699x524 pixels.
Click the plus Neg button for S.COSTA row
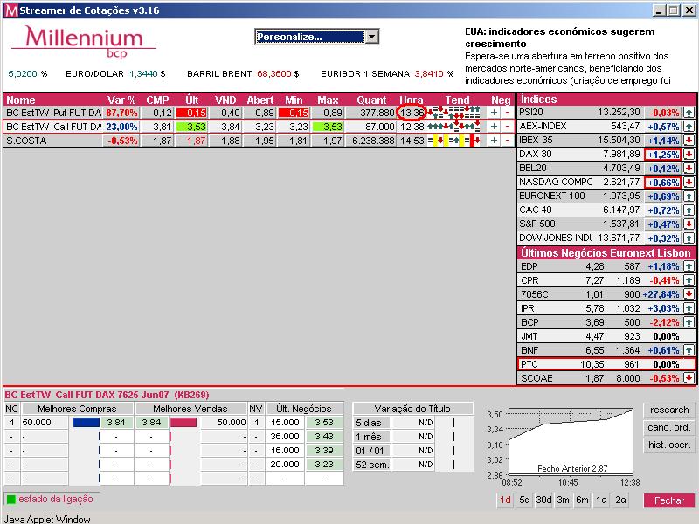pos(494,141)
